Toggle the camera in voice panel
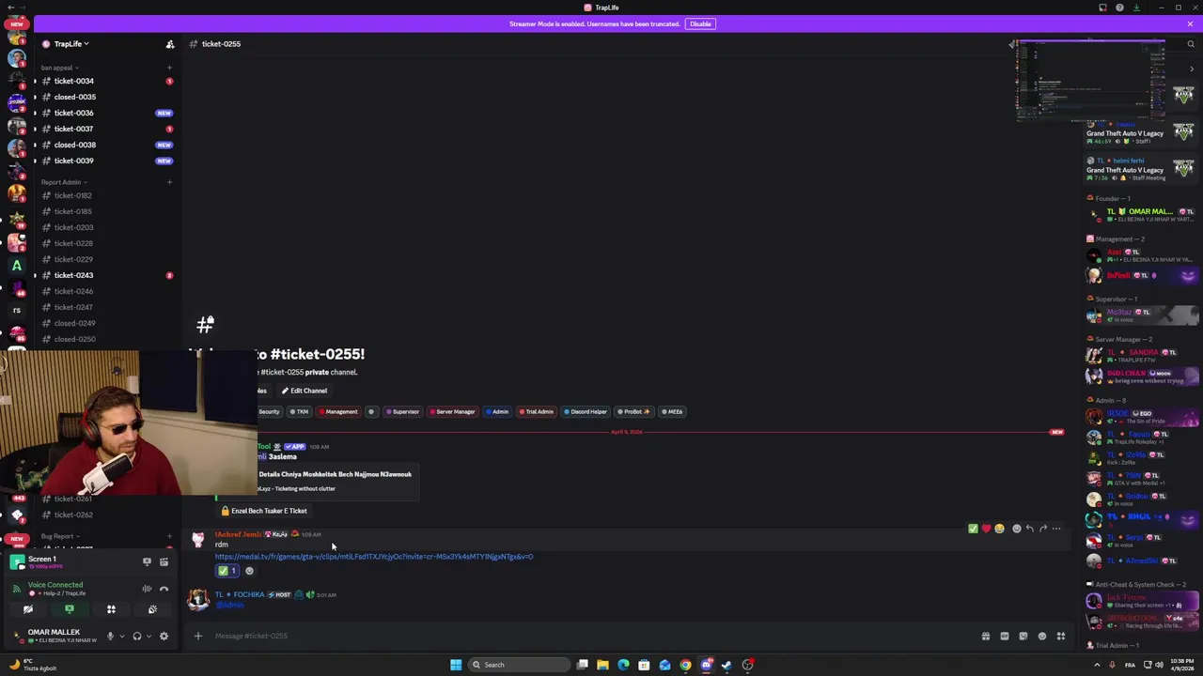The height and width of the screenshot is (676, 1203). coord(28,610)
